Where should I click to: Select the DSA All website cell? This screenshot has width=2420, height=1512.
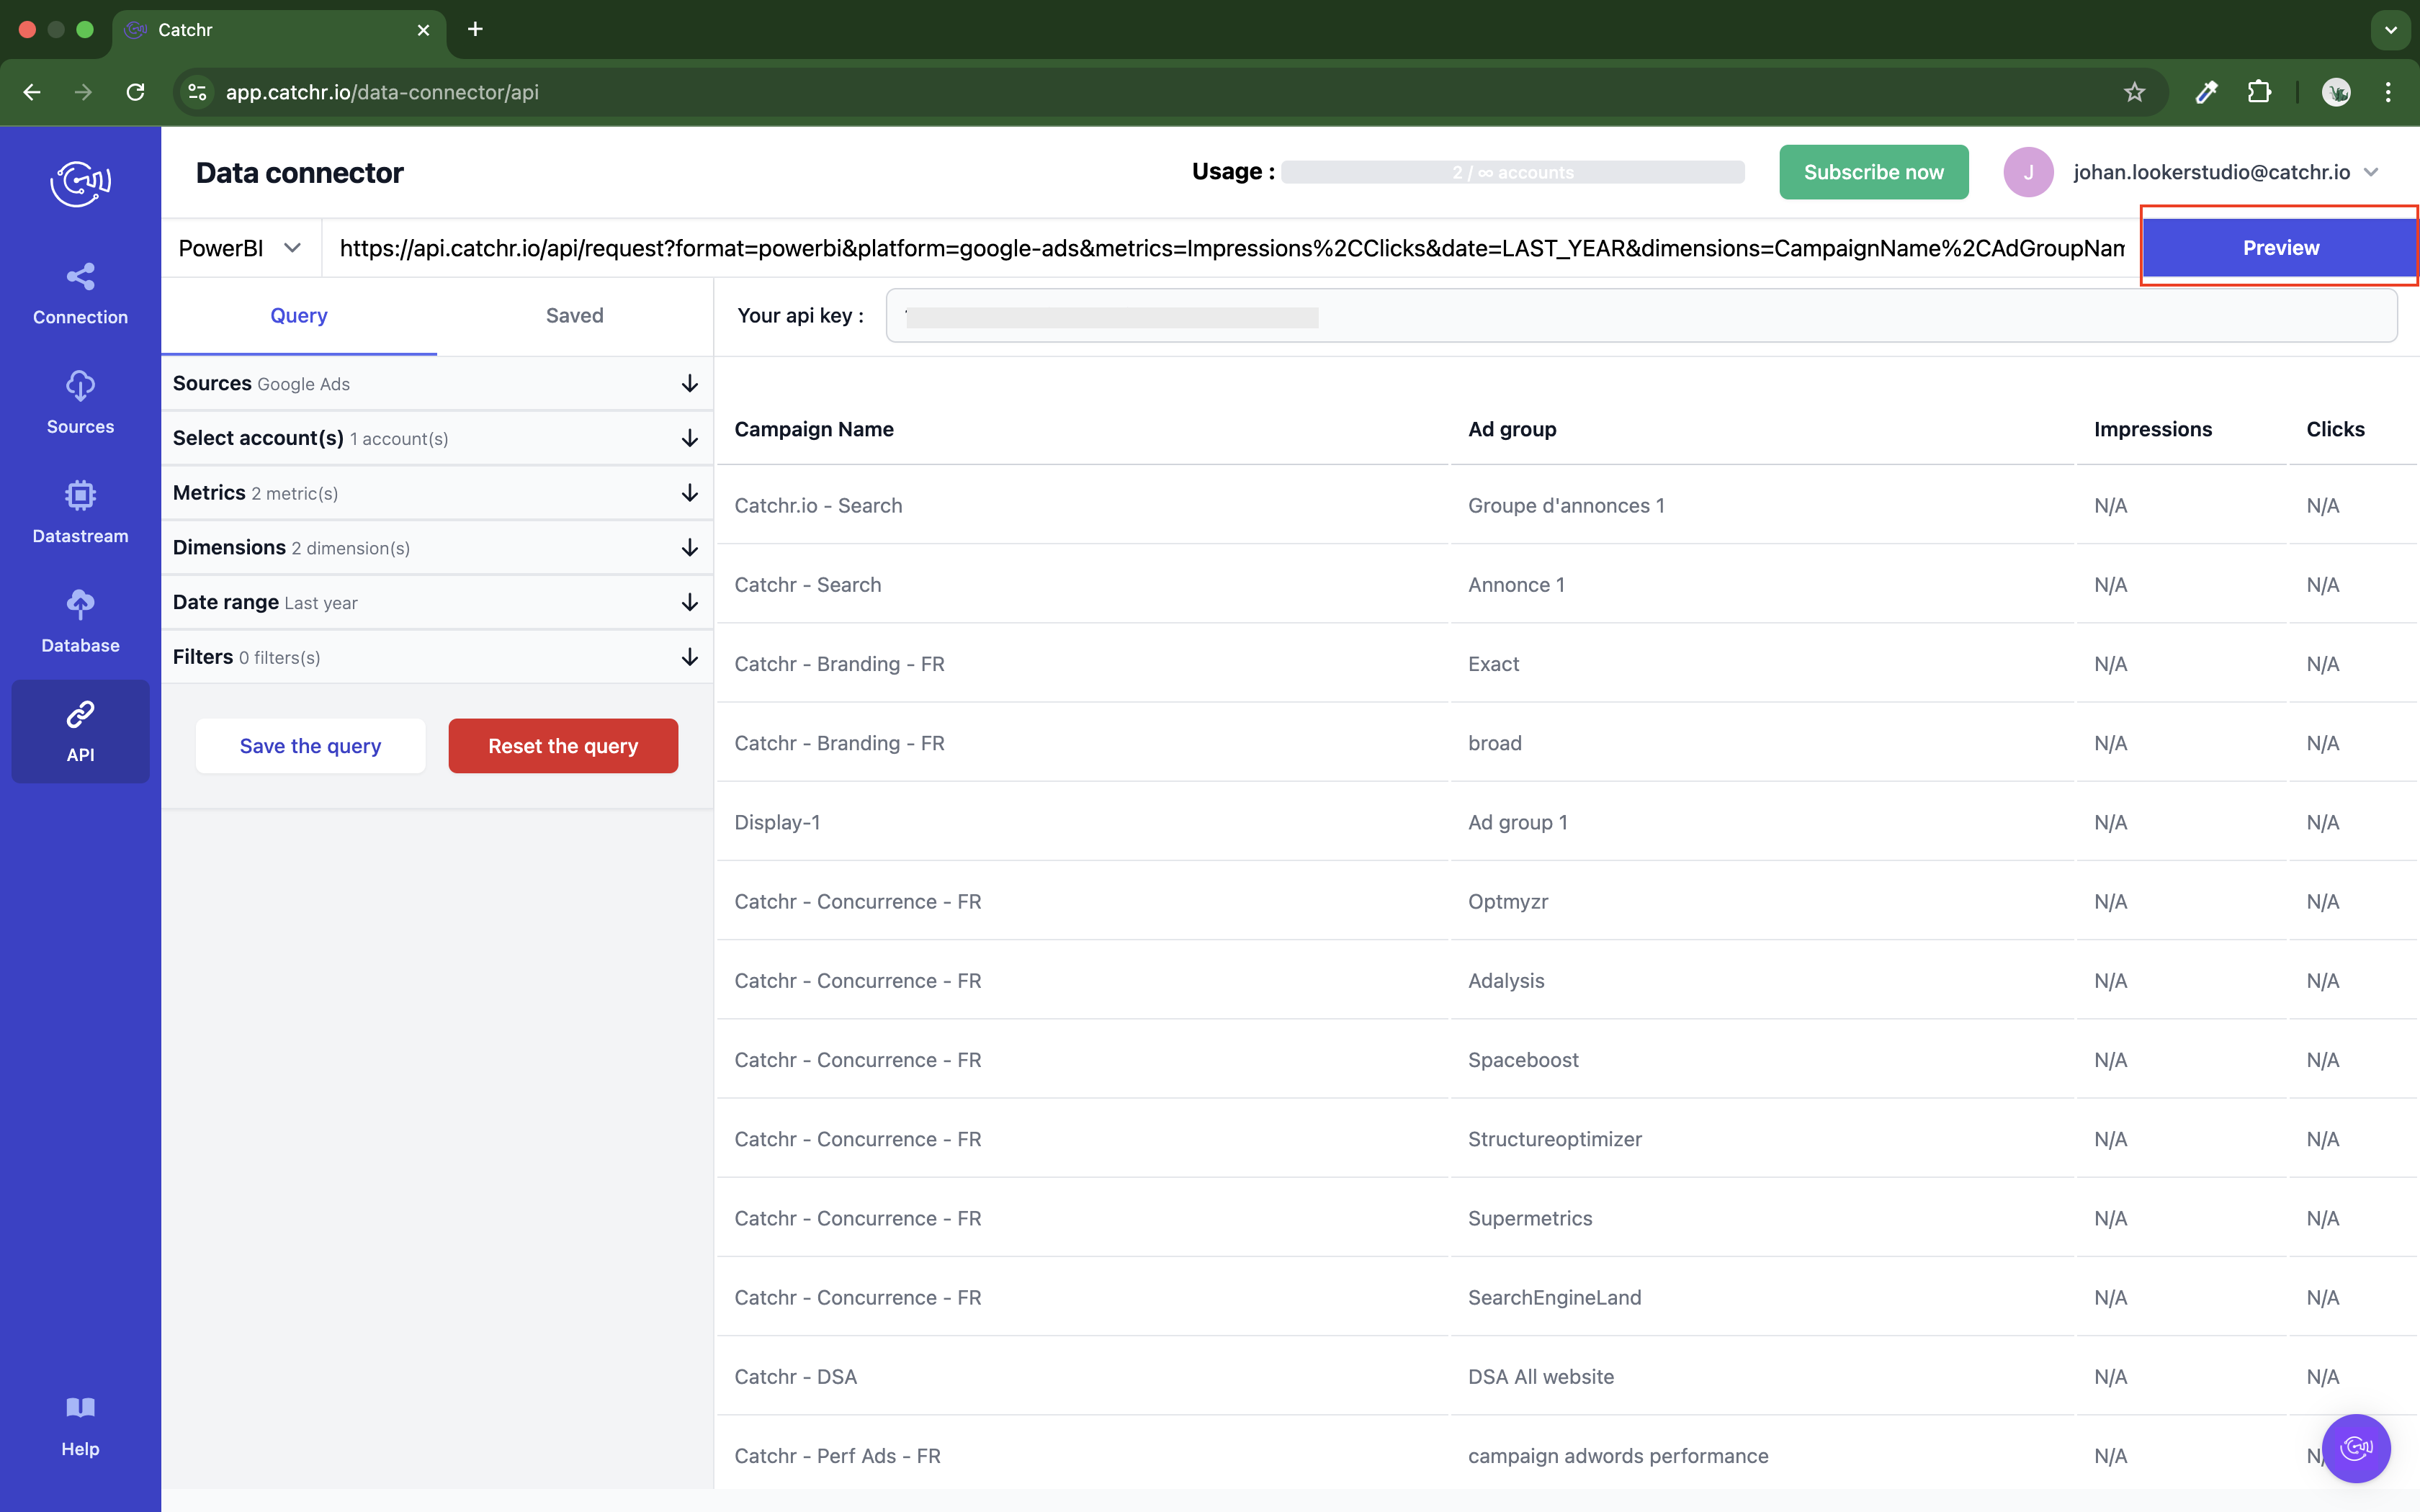tap(1541, 1376)
